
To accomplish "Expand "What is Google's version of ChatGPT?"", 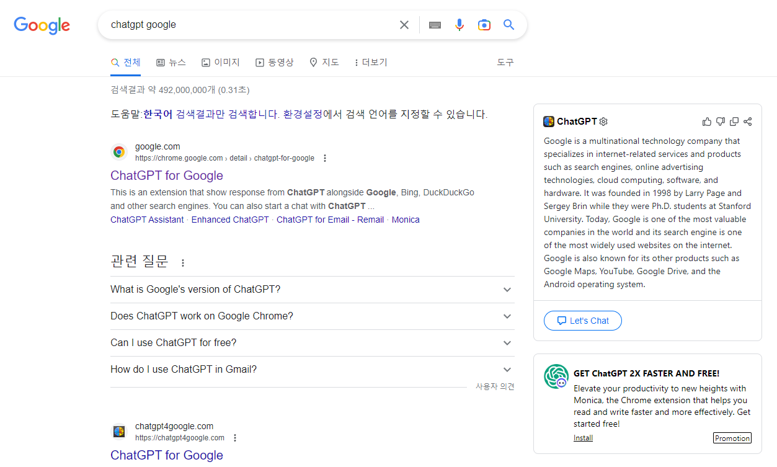I will click(312, 290).
